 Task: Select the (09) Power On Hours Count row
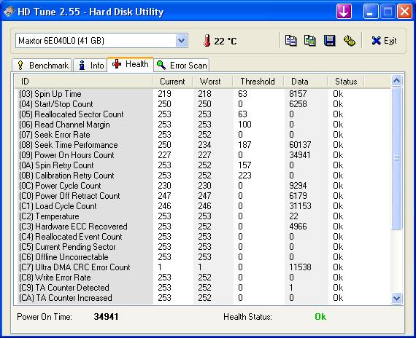click(203, 155)
